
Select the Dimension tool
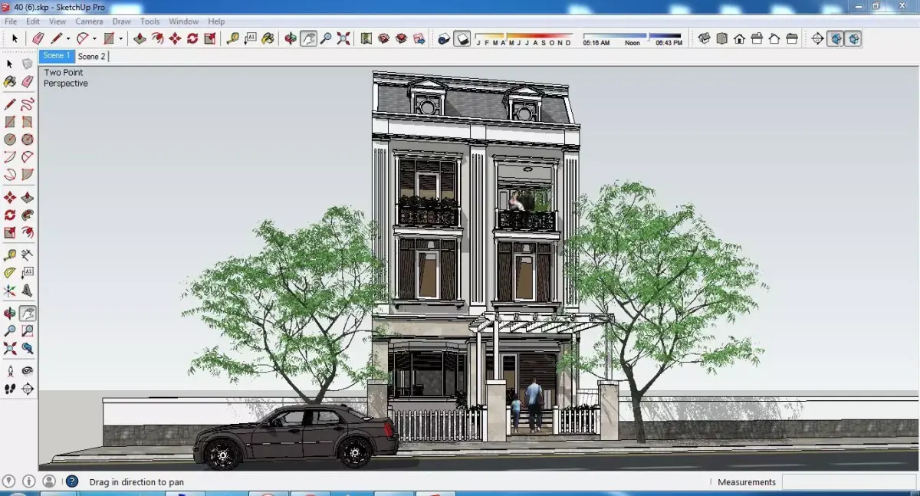[x=28, y=255]
